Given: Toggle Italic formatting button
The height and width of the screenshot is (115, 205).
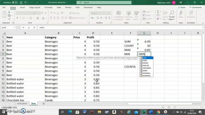Looking at the screenshot, I should [20, 18].
